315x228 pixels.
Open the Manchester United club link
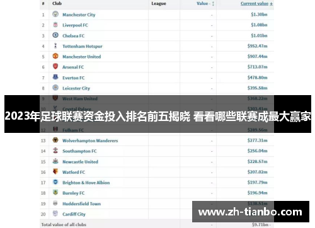[81, 57]
